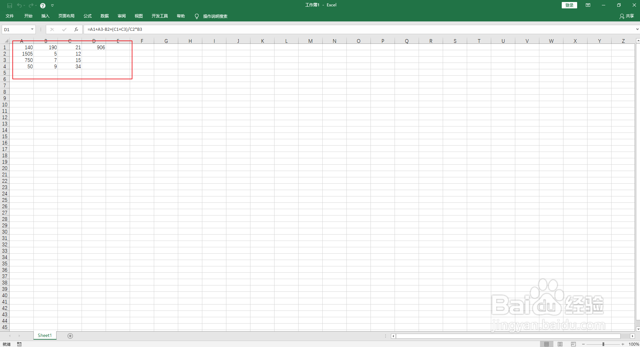This screenshot has width=640, height=347.
Task: Click the Select All corner triangle
Action: click(6, 41)
